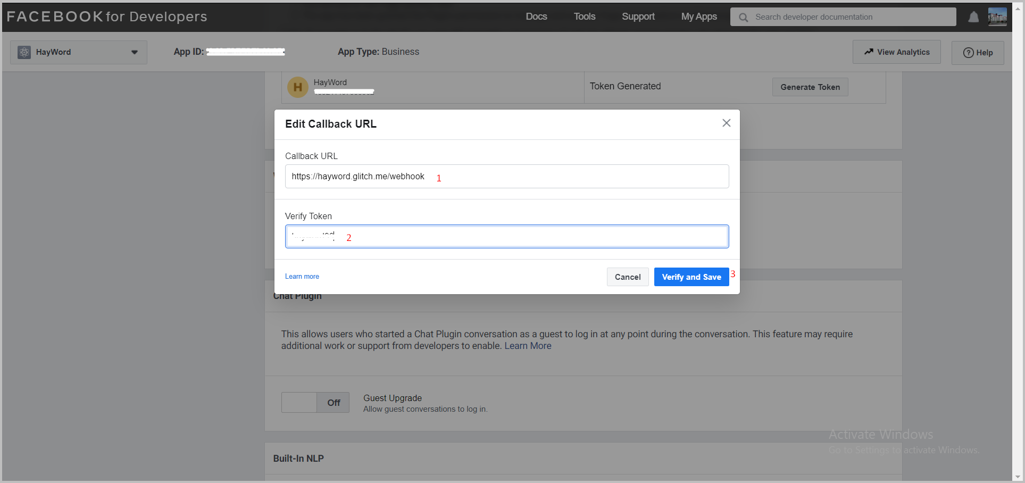1025x483 pixels.
Task: Open the HayWord app selector dropdown
Action: 79,52
